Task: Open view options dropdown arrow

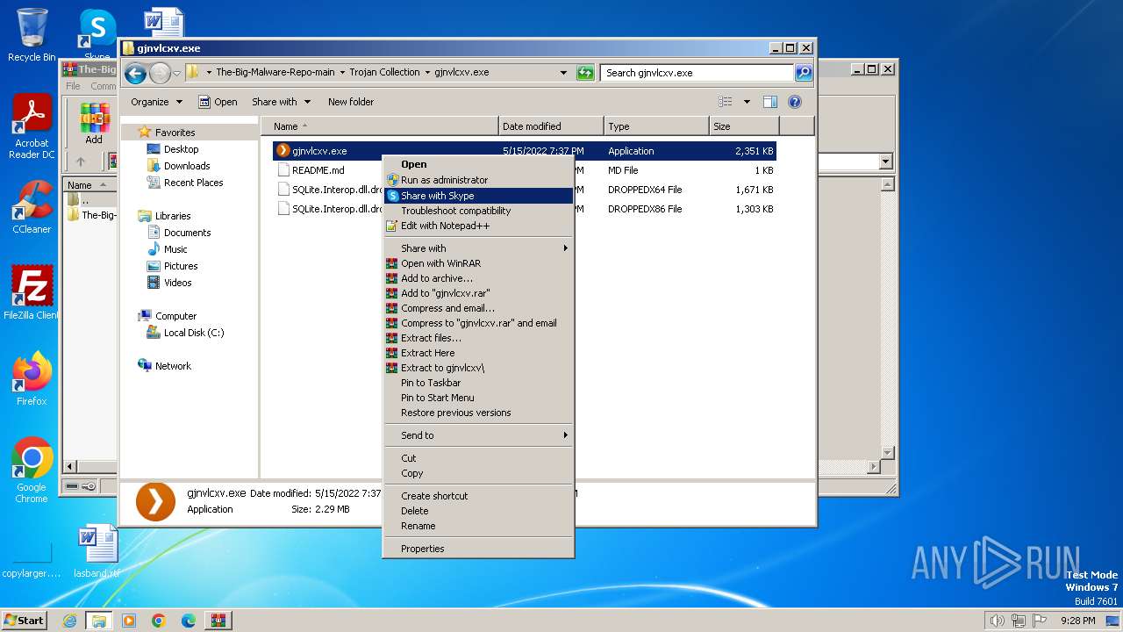Action: [x=747, y=102]
